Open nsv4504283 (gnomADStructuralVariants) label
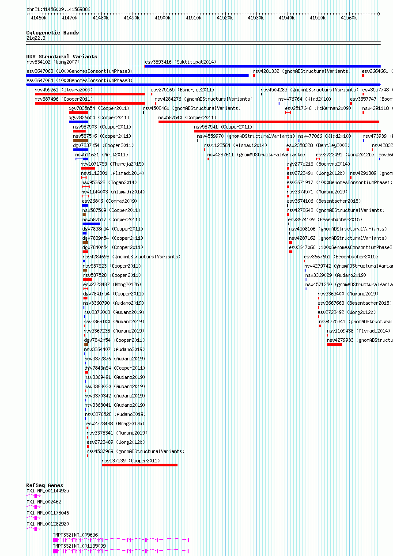Viewport: 393px width, 556px height. [310, 90]
